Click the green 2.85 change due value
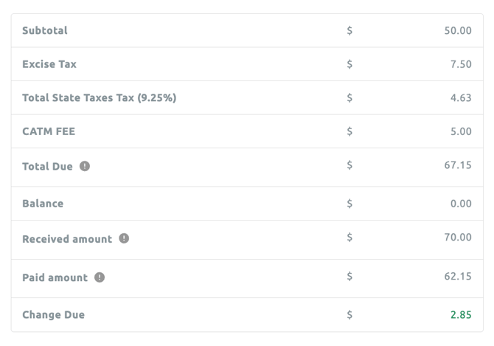The height and width of the screenshot is (346, 494). [x=462, y=315]
